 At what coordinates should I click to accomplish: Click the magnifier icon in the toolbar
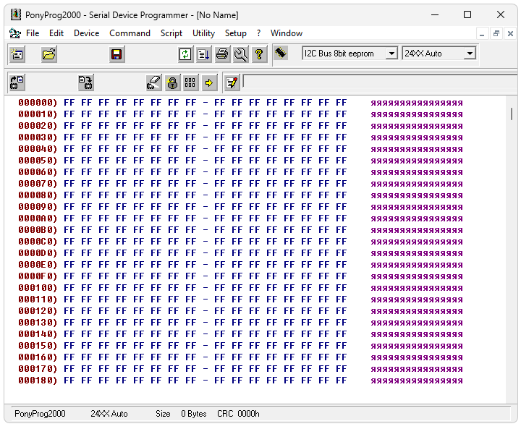click(240, 54)
